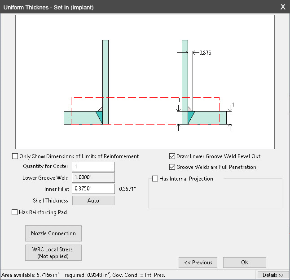Viewport: 290px width, 280px height.
Task: Close the Uniform Thicknes dialog
Action: click(283, 7)
